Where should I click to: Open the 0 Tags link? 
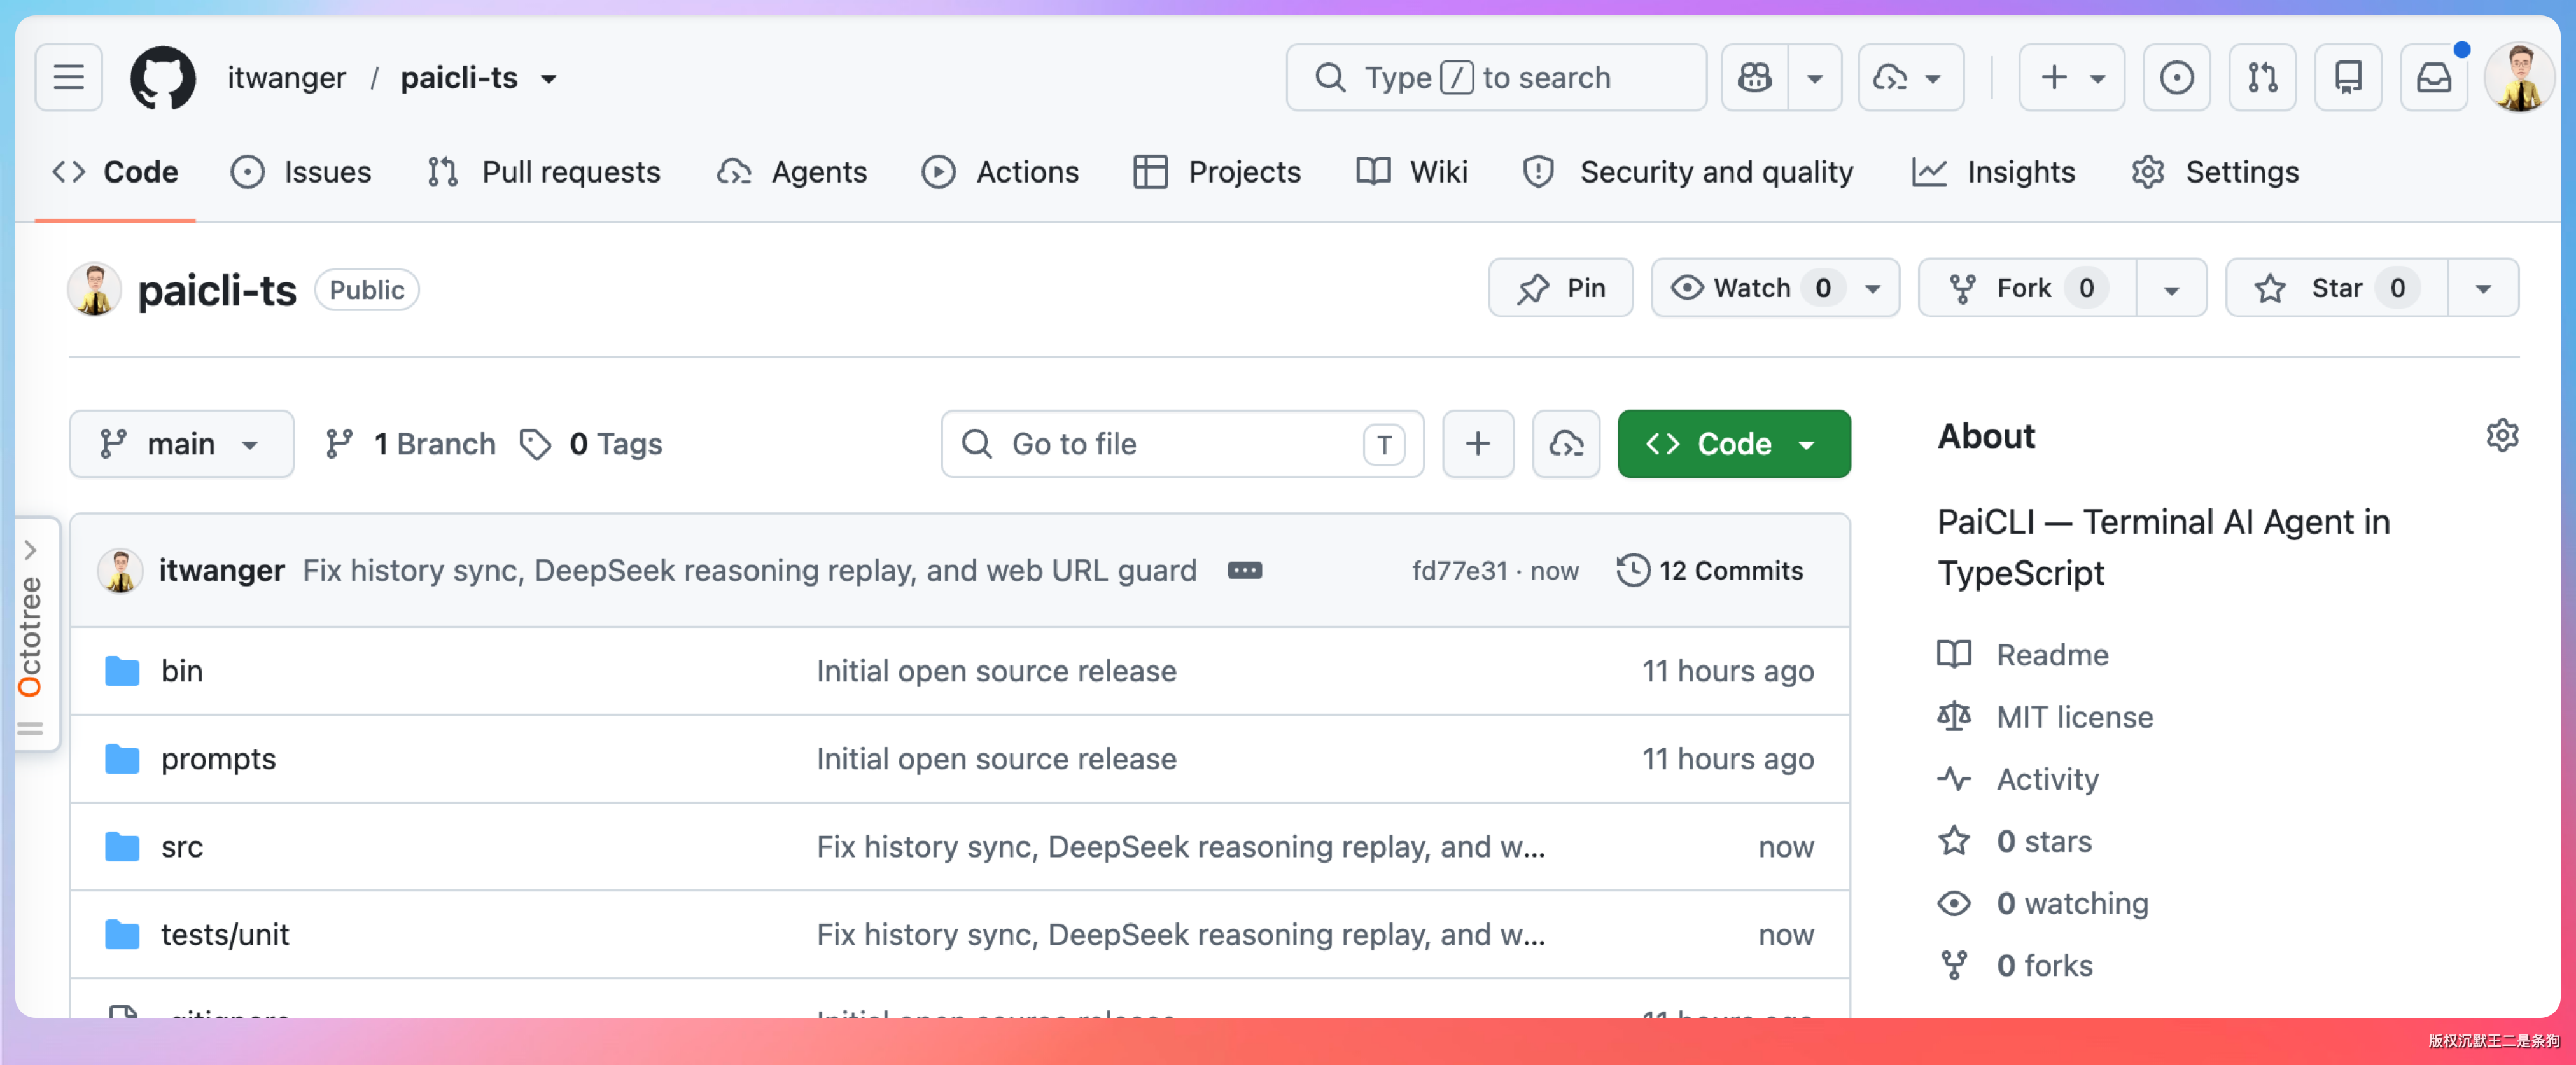591,443
